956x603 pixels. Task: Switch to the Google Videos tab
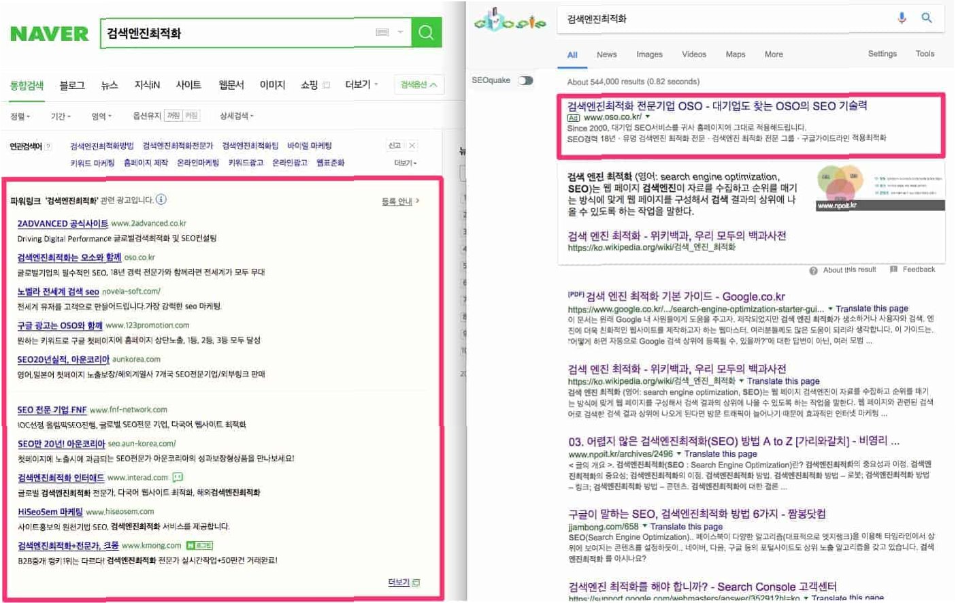tap(694, 54)
